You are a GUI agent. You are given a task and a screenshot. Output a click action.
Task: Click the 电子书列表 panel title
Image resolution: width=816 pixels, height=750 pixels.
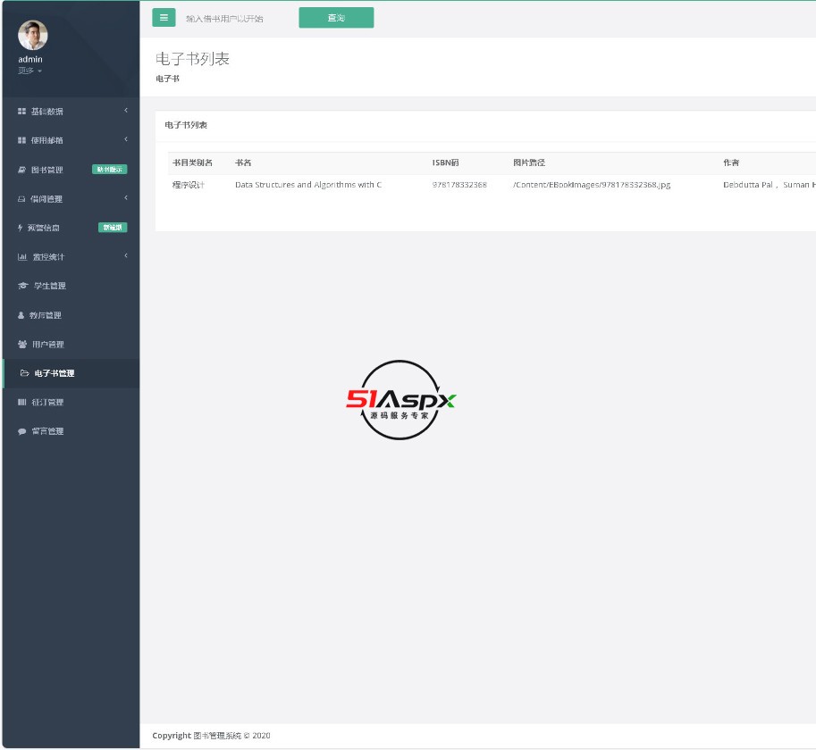coord(186,125)
